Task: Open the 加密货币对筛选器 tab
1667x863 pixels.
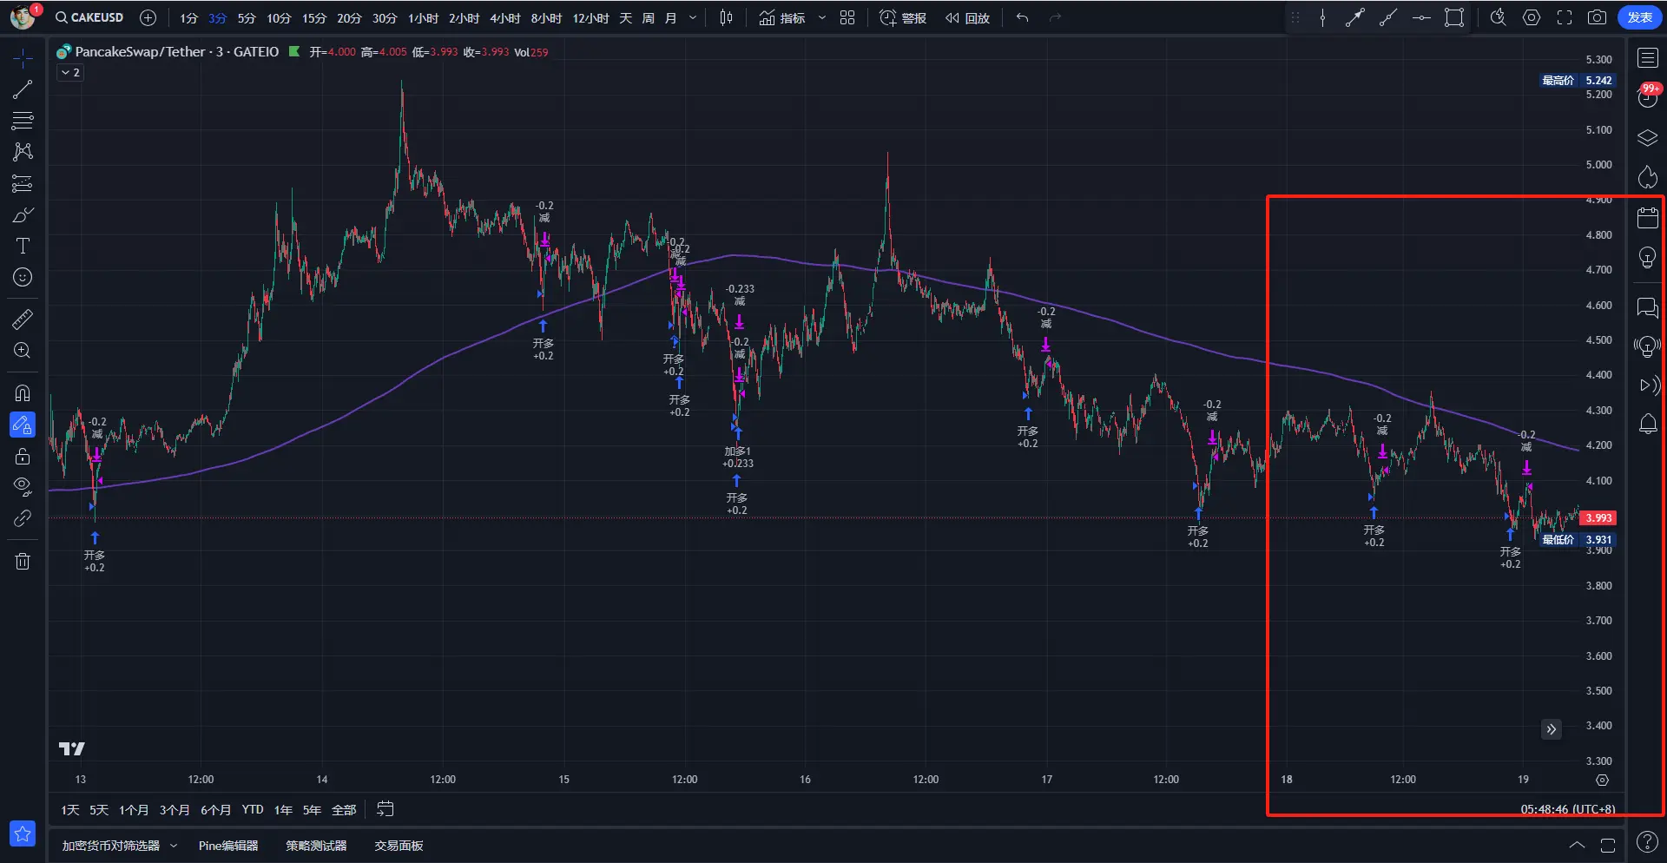Action: (111, 846)
